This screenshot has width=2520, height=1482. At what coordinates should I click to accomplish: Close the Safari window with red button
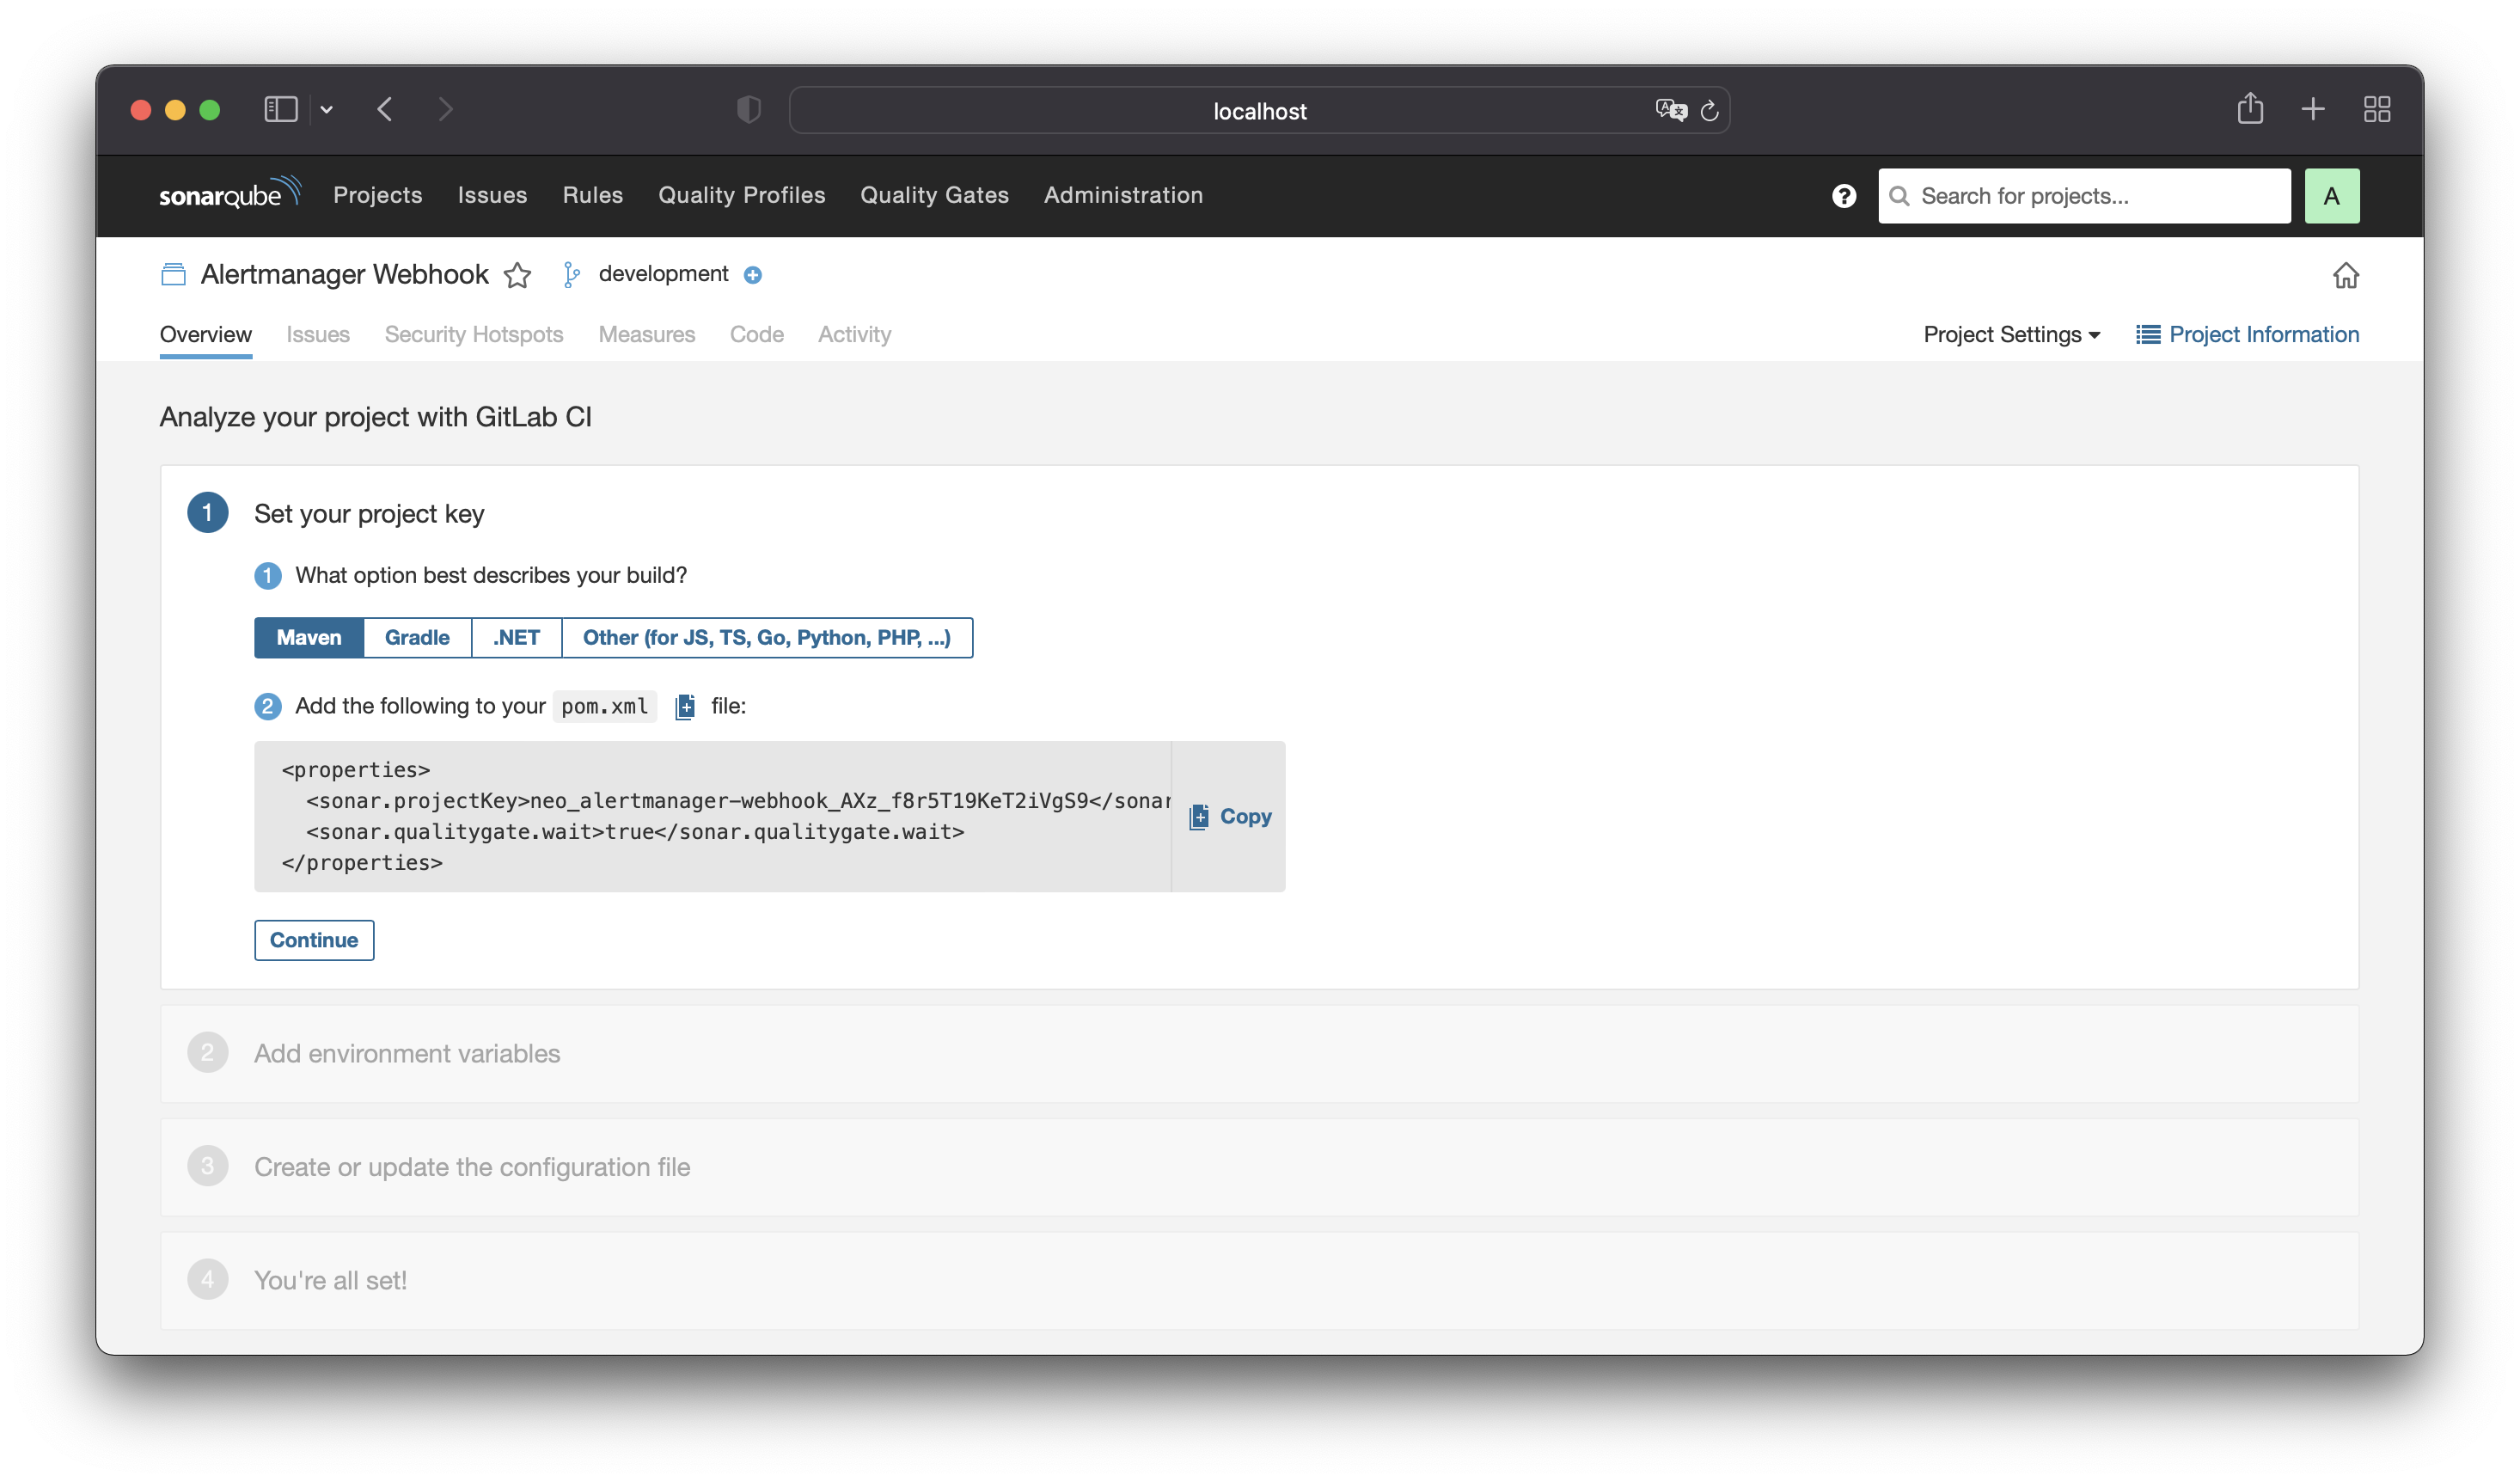[141, 110]
